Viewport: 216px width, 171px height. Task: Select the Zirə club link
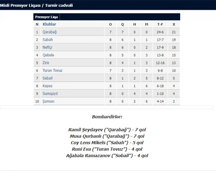[46, 63]
